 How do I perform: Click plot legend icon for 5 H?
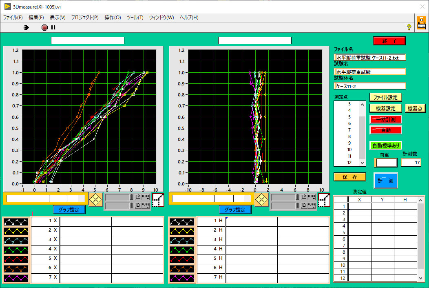(x=182, y=259)
